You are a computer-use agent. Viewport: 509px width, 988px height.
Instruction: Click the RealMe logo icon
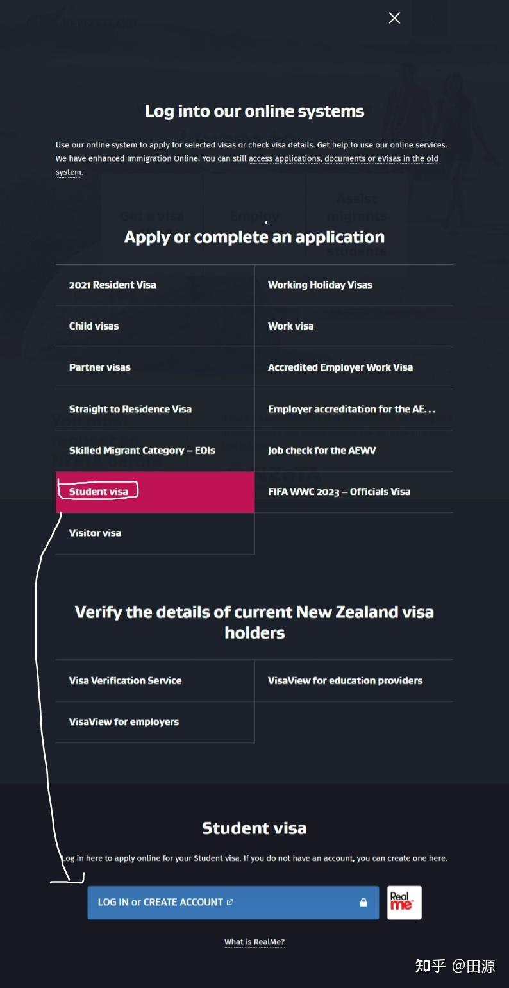pyautogui.click(x=404, y=902)
